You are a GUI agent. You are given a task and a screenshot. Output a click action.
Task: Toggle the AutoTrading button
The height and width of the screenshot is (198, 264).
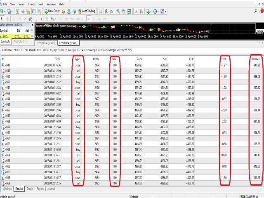pyautogui.click(x=87, y=11)
